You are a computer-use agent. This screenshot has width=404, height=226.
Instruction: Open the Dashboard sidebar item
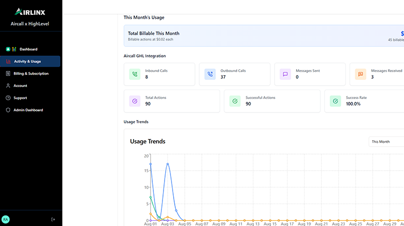[30, 49]
